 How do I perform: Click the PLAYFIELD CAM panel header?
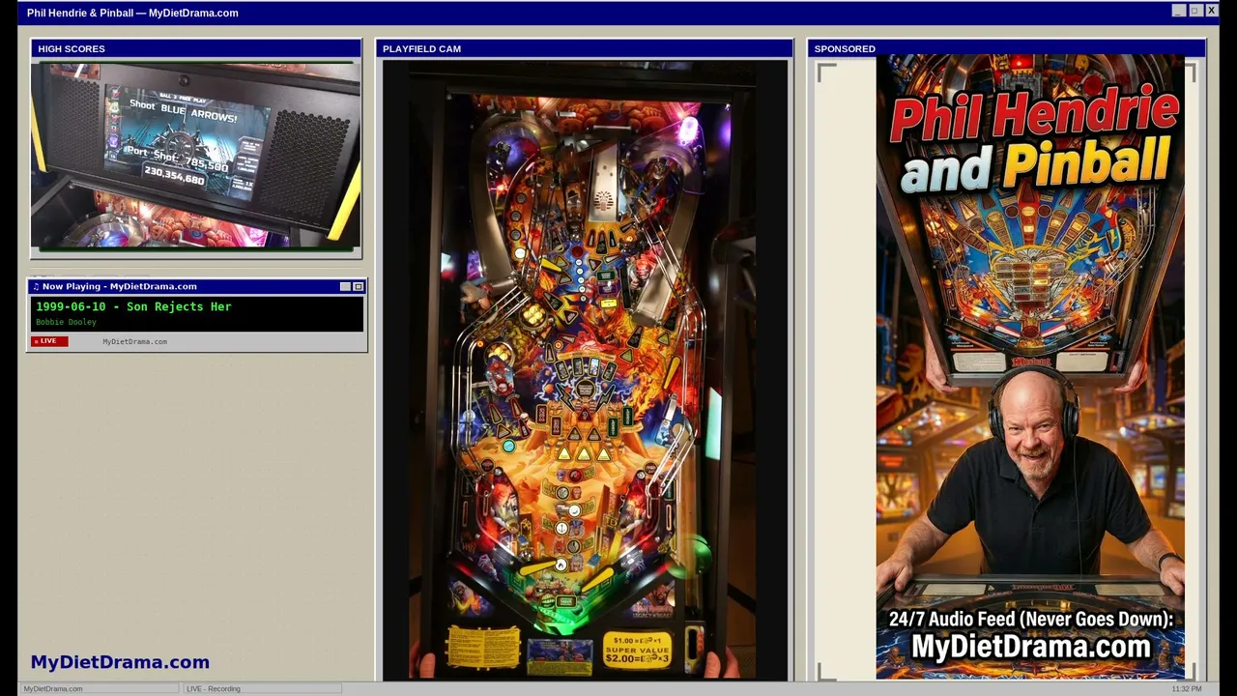point(585,48)
